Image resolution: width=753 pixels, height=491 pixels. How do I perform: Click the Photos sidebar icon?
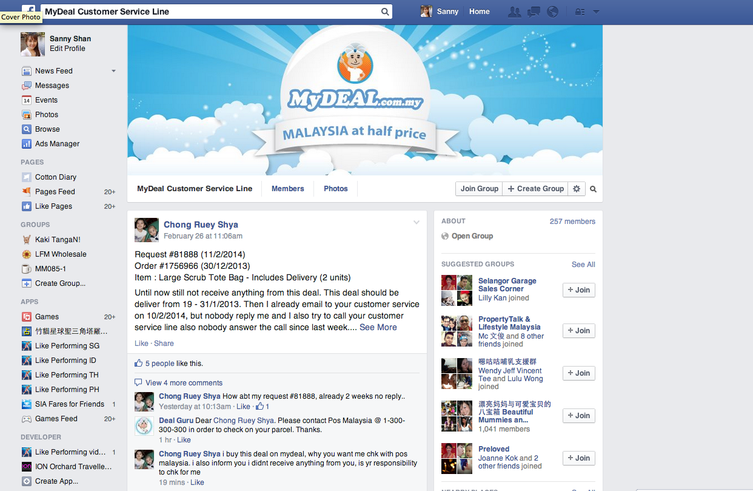(27, 115)
